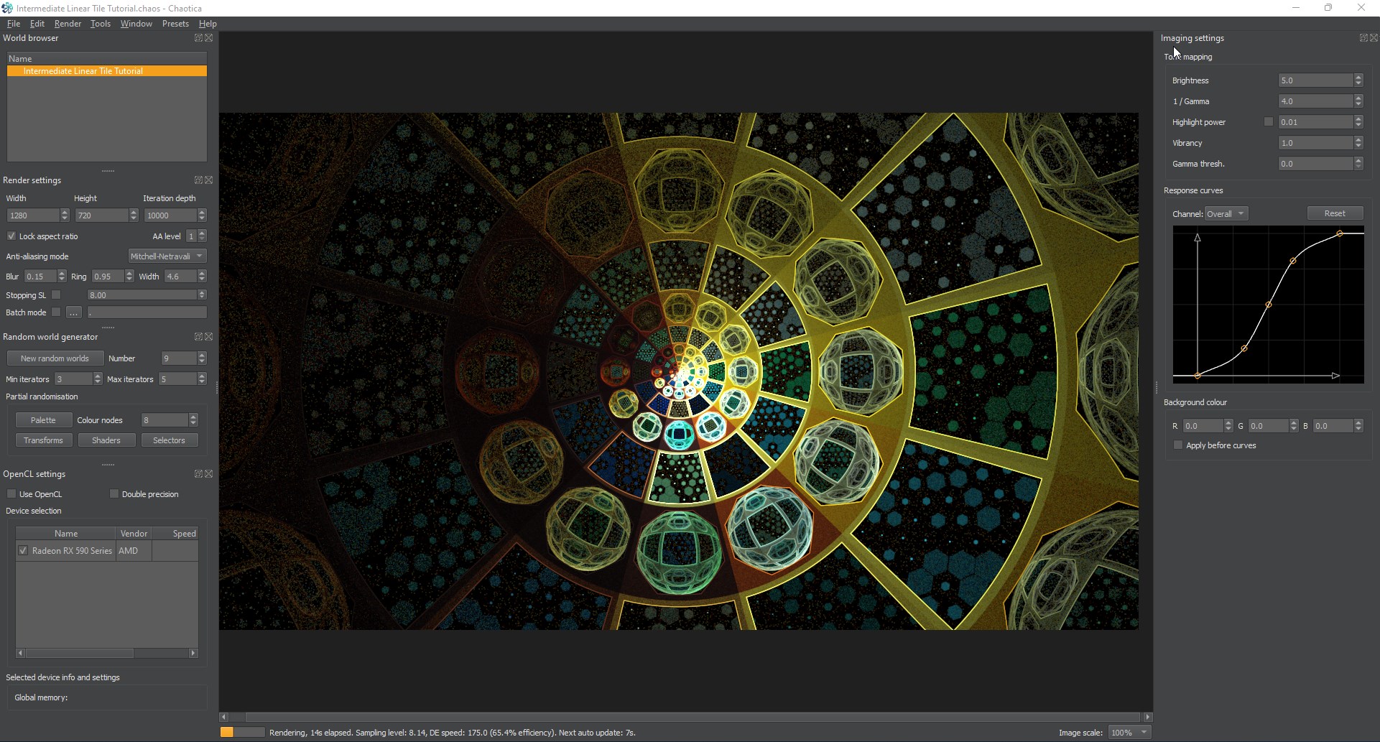Open the Anti-aliasing mode dropdown
Image resolution: width=1380 pixels, height=742 pixels.
click(x=167, y=256)
